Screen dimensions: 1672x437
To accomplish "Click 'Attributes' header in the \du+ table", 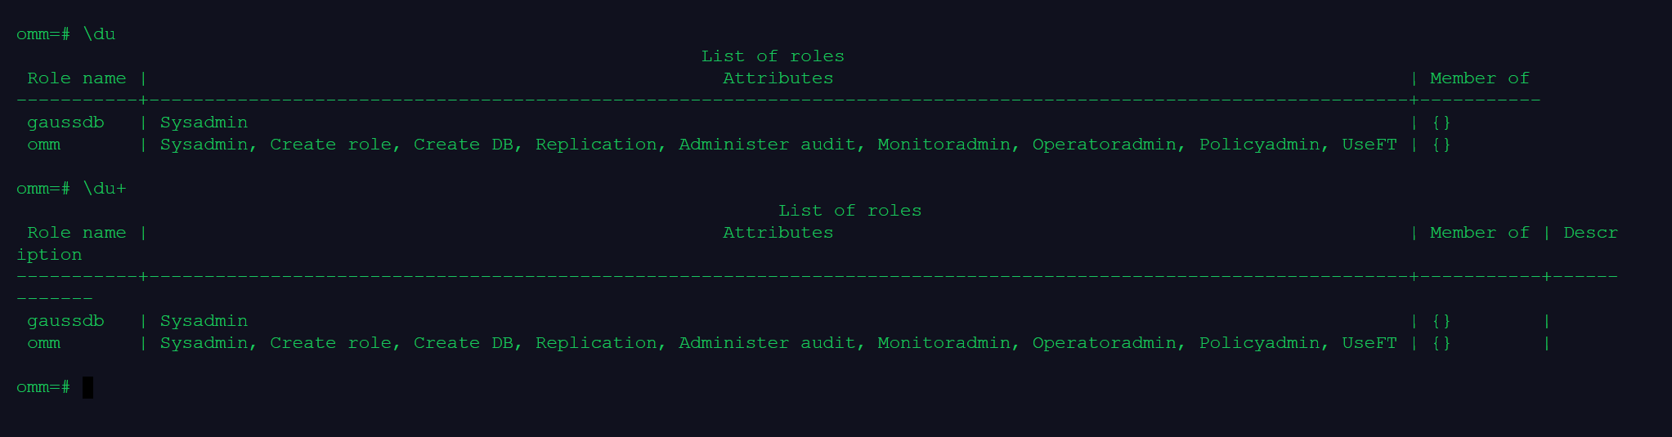I will pos(778,233).
